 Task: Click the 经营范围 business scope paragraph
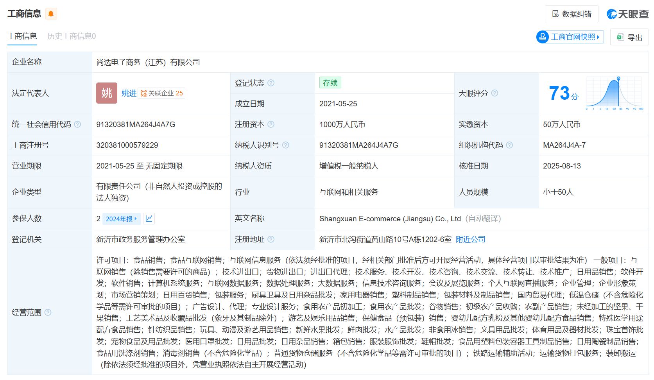pyautogui.click(x=369, y=312)
